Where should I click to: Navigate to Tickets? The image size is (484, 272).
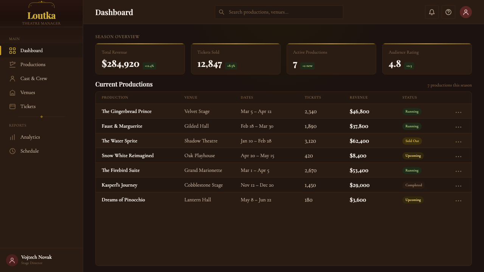41,107
